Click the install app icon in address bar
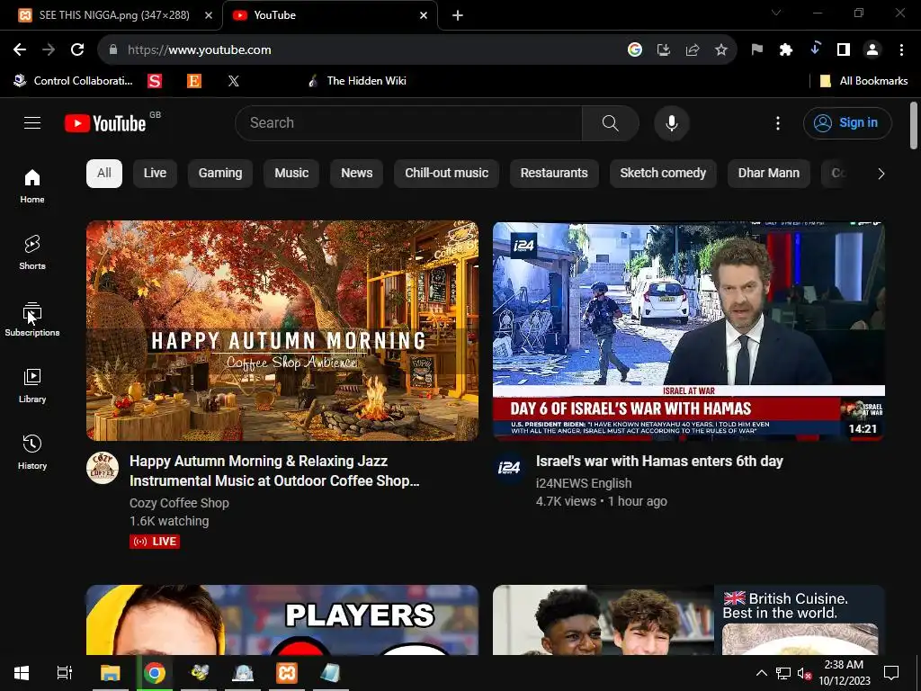This screenshot has width=921, height=691. (664, 50)
